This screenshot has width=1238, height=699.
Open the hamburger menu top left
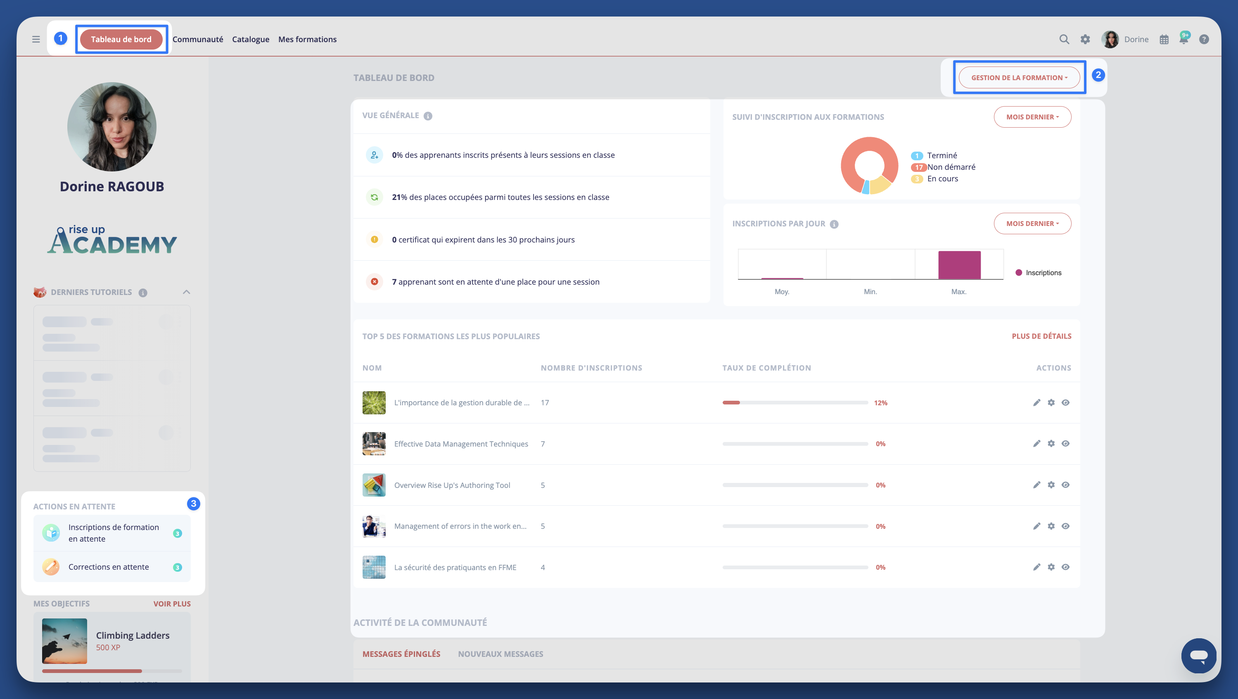click(x=36, y=39)
